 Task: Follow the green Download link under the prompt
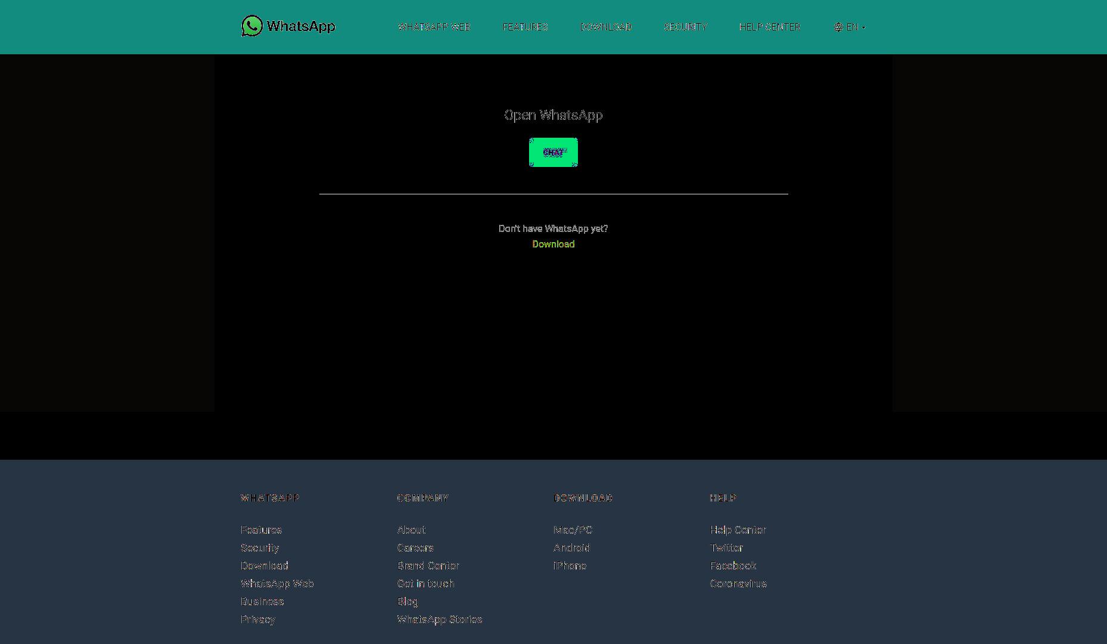(553, 244)
